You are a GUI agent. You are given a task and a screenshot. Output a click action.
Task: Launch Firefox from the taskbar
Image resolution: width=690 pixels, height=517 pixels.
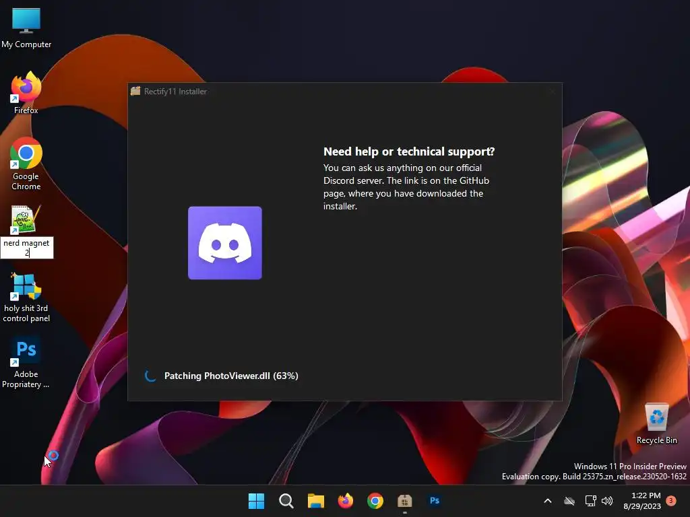pyautogui.click(x=346, y=501)
